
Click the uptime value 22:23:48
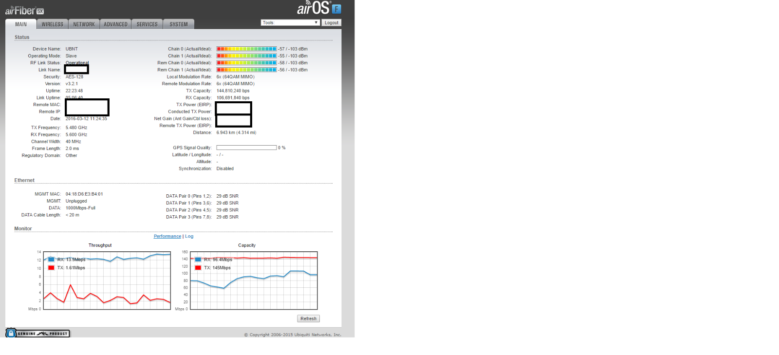74,91
